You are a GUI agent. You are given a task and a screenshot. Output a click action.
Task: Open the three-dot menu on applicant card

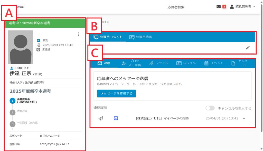click(79, 34)
